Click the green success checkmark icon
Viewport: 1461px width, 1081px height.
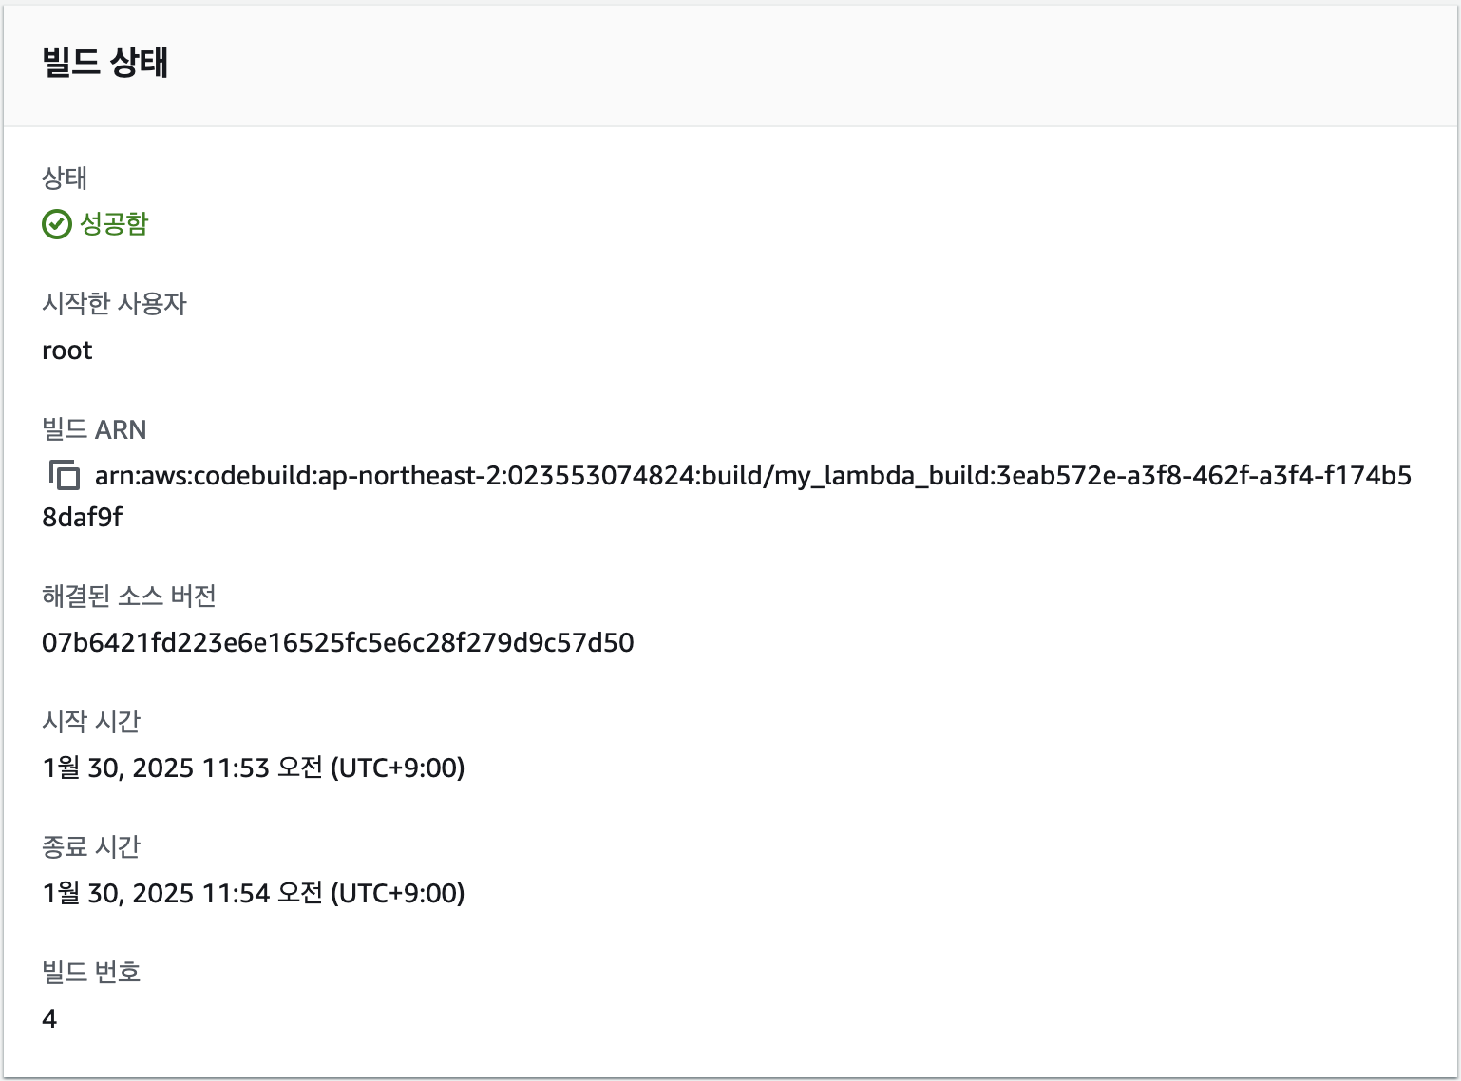57,224
